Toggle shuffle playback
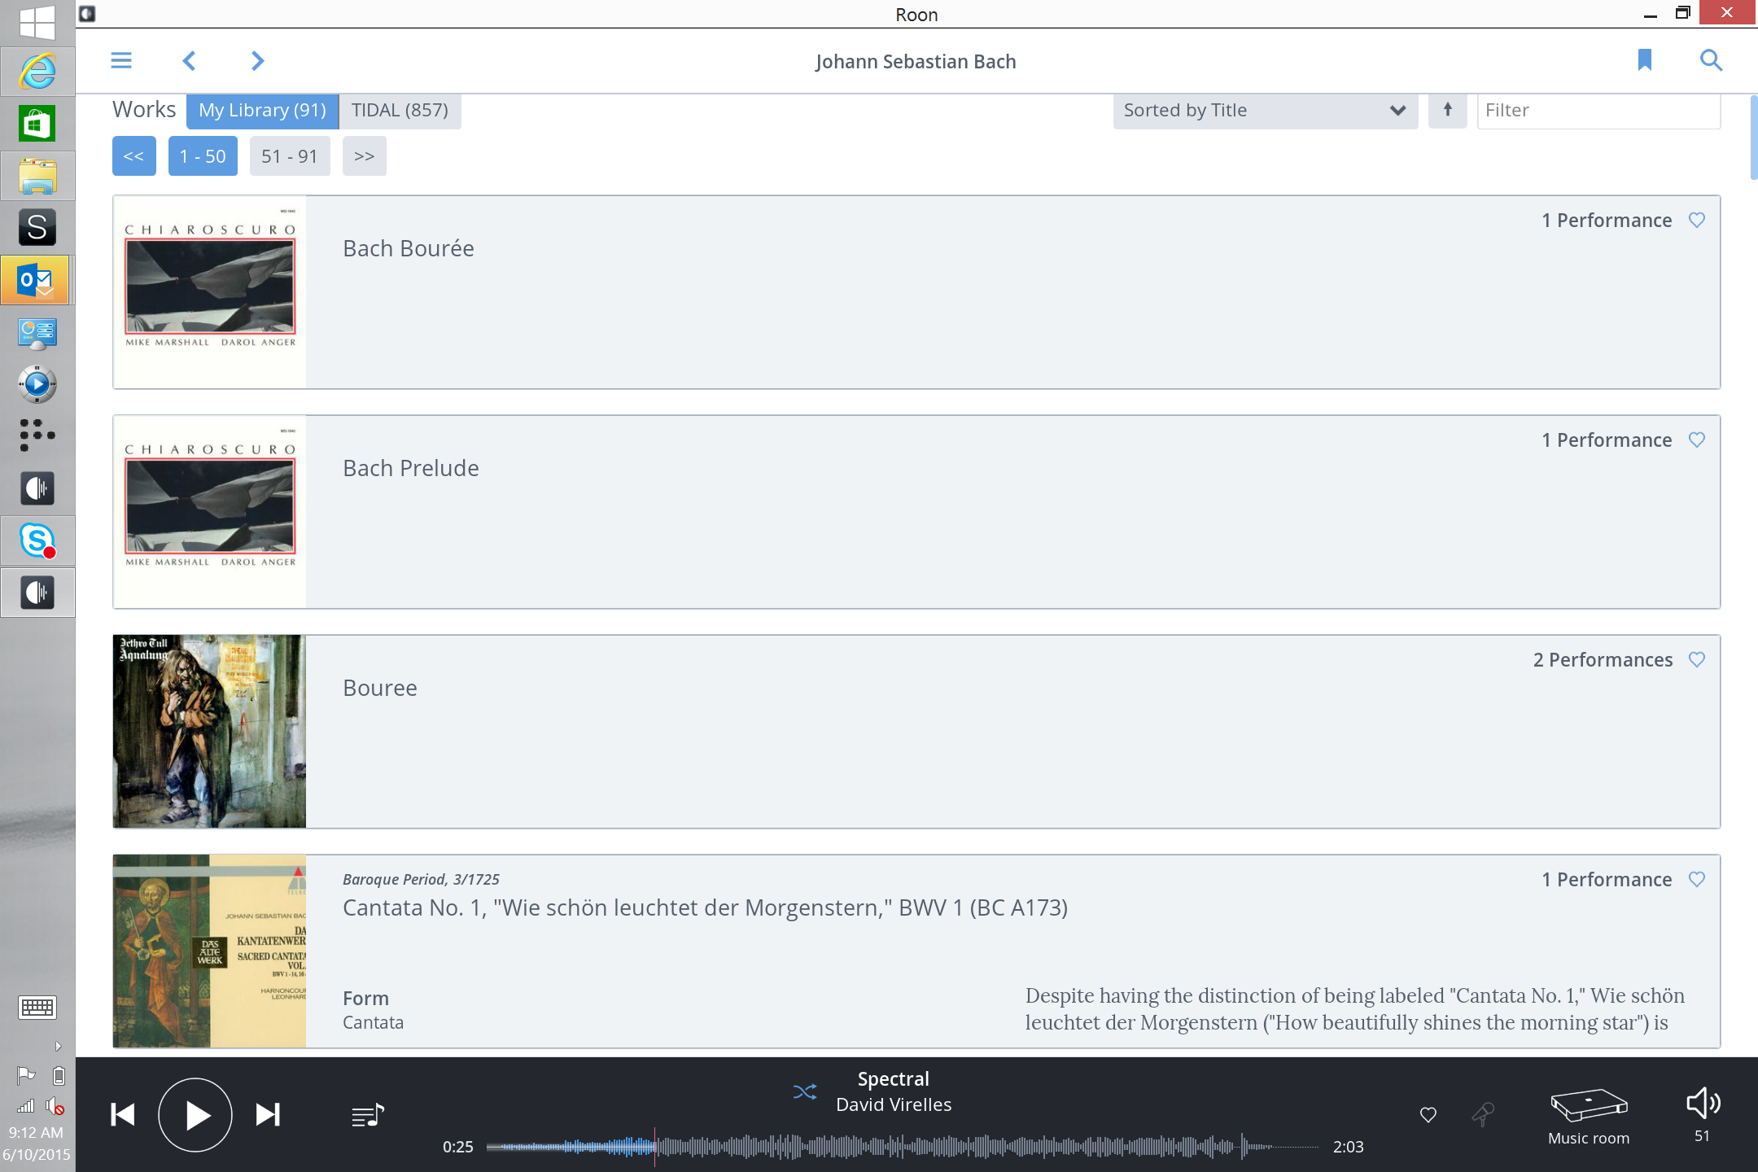Viewport: 1758px width, 1172px height. (804, 1091)
